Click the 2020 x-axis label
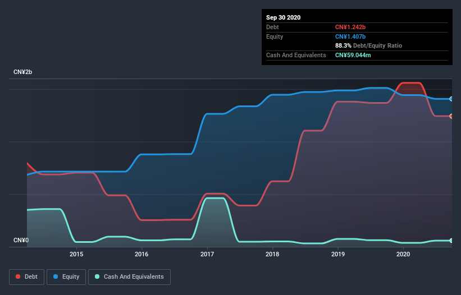The height and width of the screenshot is (295, 461). [x=403, y=254]
